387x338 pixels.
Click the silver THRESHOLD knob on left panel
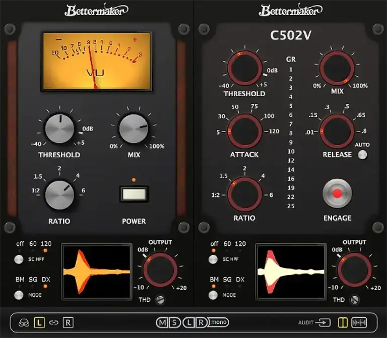(59, 128)
